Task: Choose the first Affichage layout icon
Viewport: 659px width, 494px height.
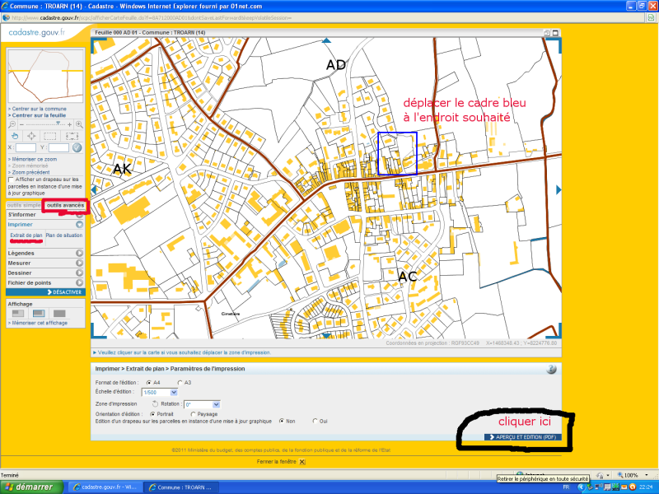Action: click(x=18, y=314)
